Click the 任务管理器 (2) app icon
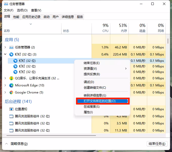The height and width of the screenshot is (152, 172). 11,47
